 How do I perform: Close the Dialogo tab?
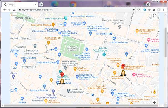point(36,4)
